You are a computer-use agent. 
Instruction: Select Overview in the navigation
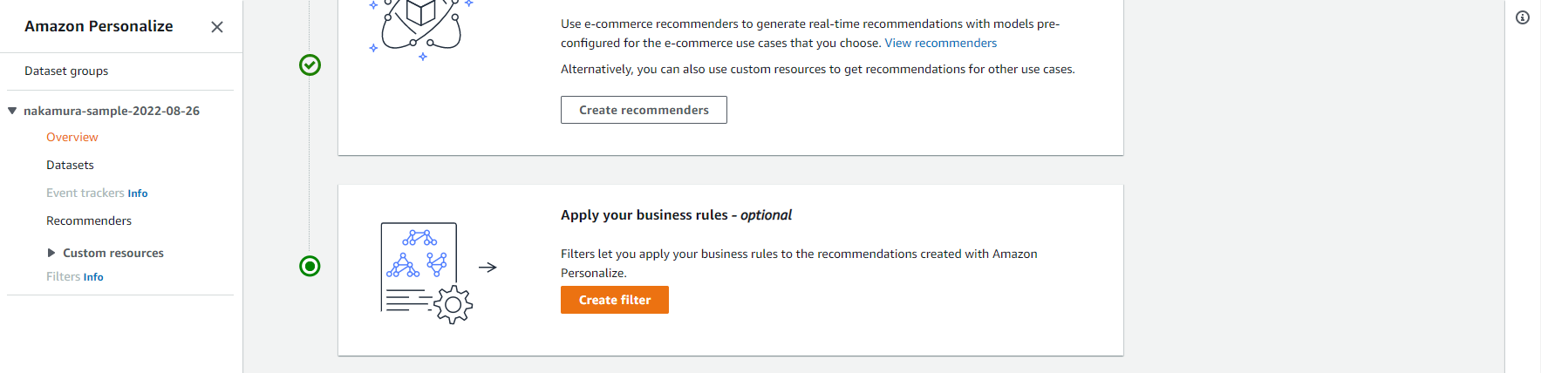click(72, 137)
